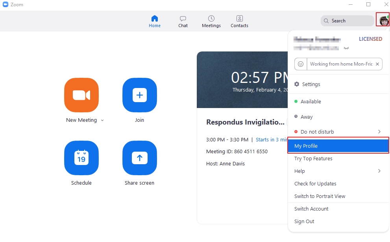Open New Meeting options dropdown arrow

click(x=102, y=120)
